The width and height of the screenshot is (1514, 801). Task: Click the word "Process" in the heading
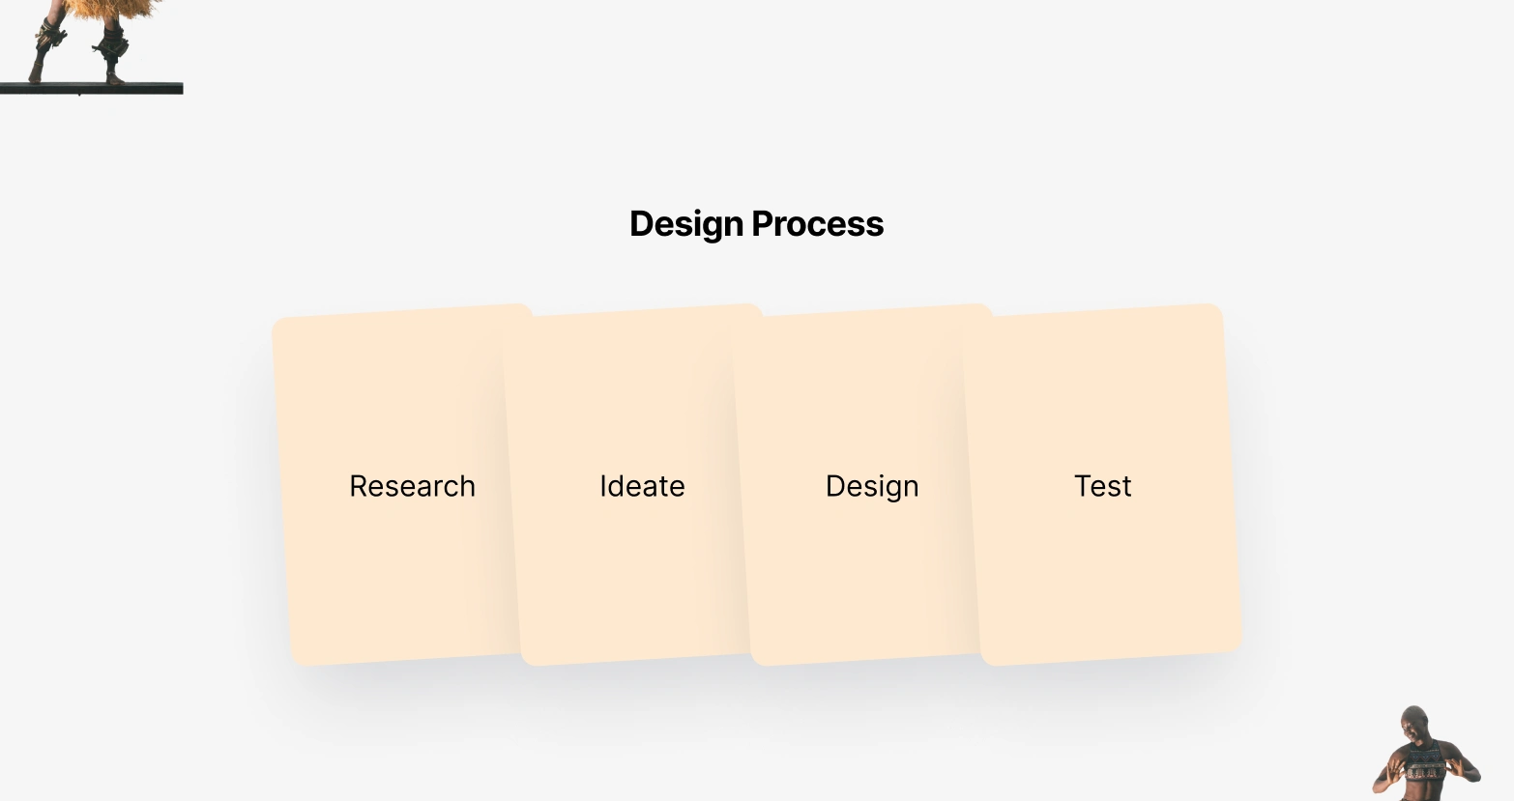pyautogui.click(x=817, y=224)
